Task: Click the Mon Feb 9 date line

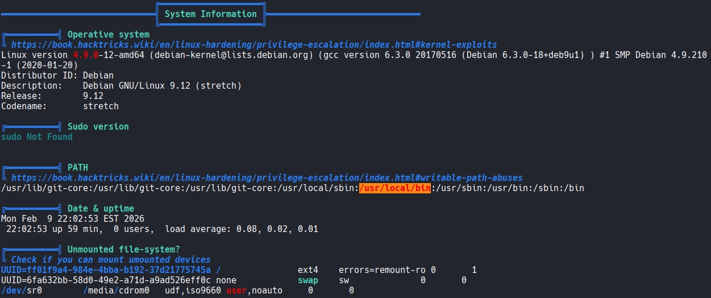Action: (x=73, y=218)
